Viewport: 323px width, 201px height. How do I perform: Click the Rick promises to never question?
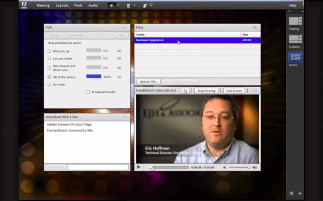(x=65, y=43)
